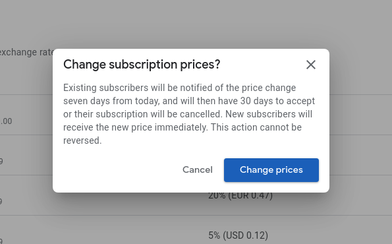The image size is (392, 244).
Task: Click "This action cannot be" warning text
Action: [x=256, y=127]
